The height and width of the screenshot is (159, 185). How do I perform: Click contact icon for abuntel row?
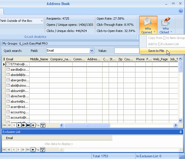coord(8,101)
